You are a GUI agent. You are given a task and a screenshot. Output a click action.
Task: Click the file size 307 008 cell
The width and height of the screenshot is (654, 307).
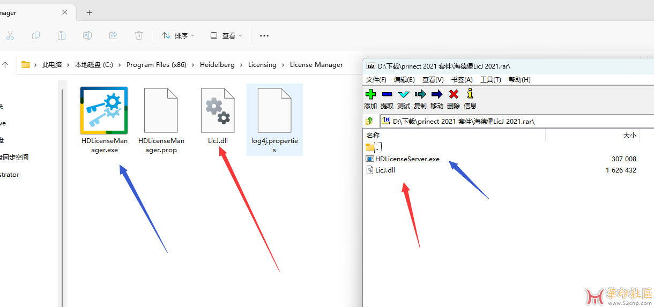pos(623,159)
